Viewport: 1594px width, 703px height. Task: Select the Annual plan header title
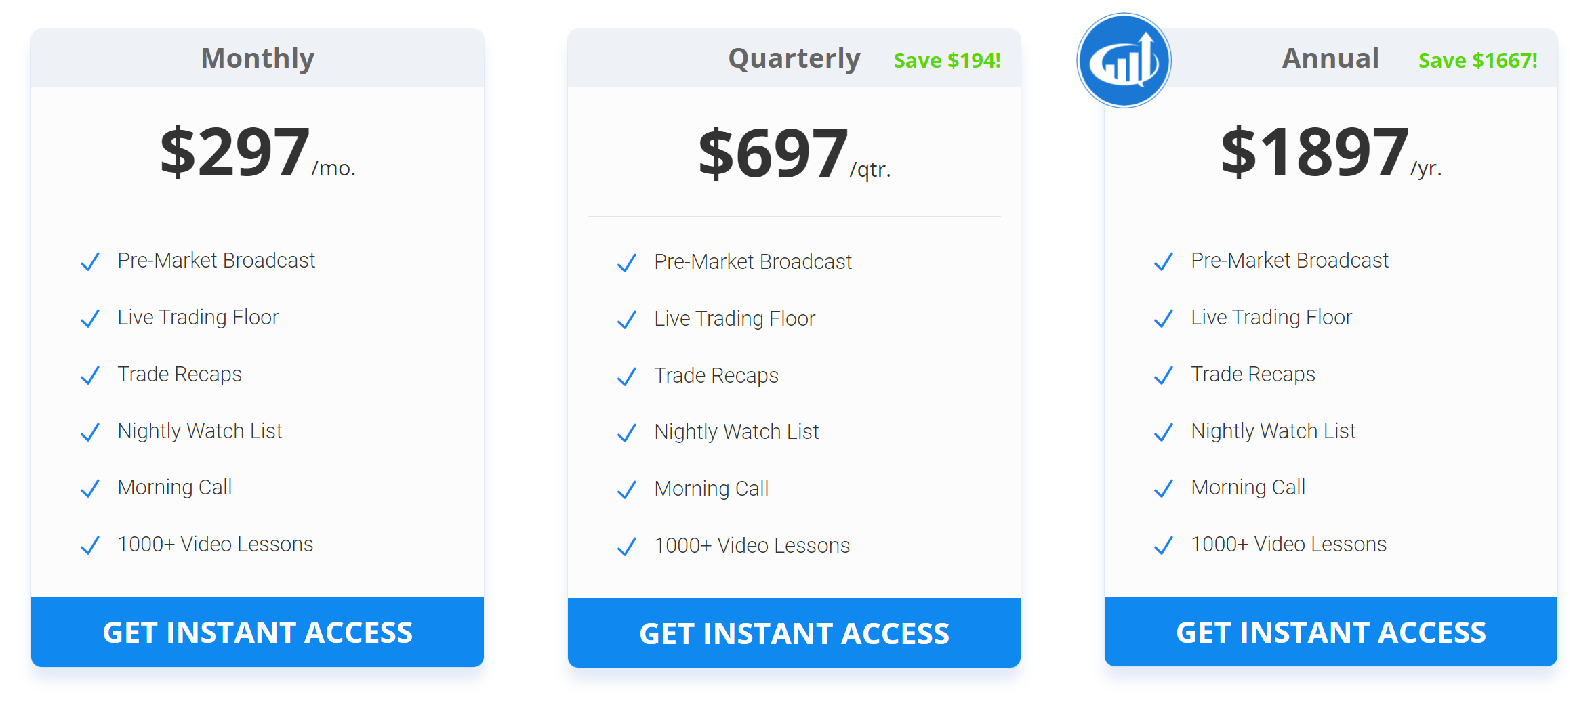coord(1330,58)
